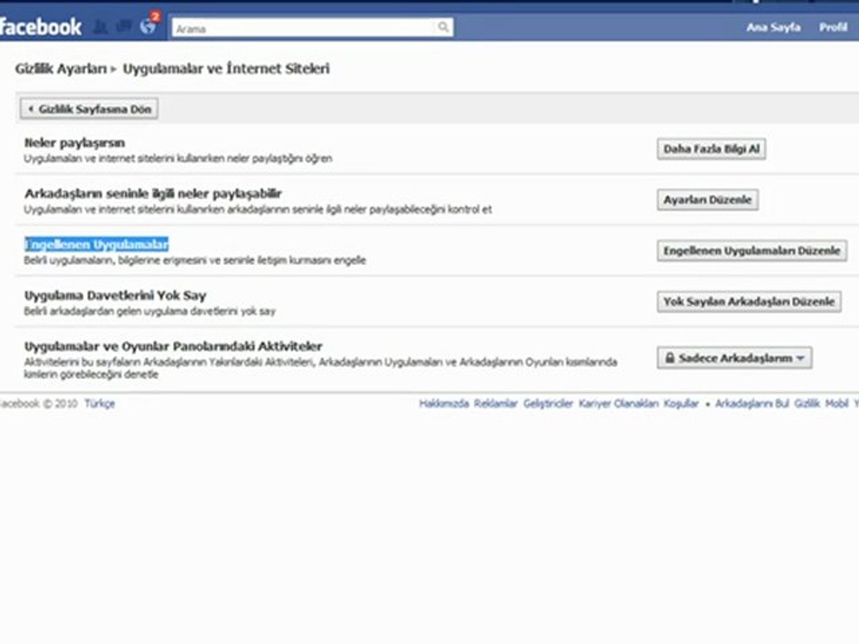The height and width of the screenshot is (644, 859).
Task: Open the Kariyer Olanakları footer link
Action: pos(619,404)
